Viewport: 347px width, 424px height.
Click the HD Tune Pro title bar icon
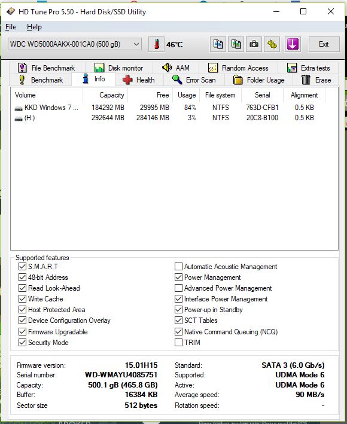(x=11, y=11)
